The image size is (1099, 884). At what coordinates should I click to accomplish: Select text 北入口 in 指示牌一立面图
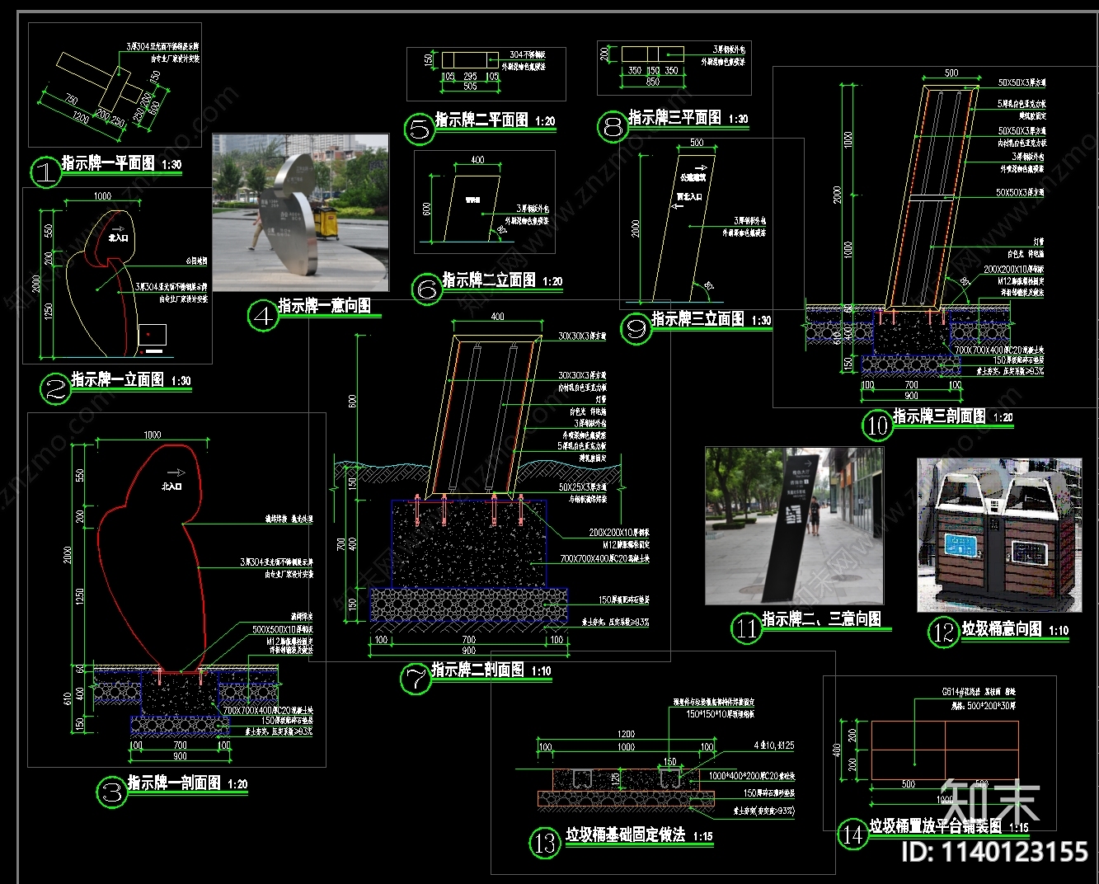(119, 237)
